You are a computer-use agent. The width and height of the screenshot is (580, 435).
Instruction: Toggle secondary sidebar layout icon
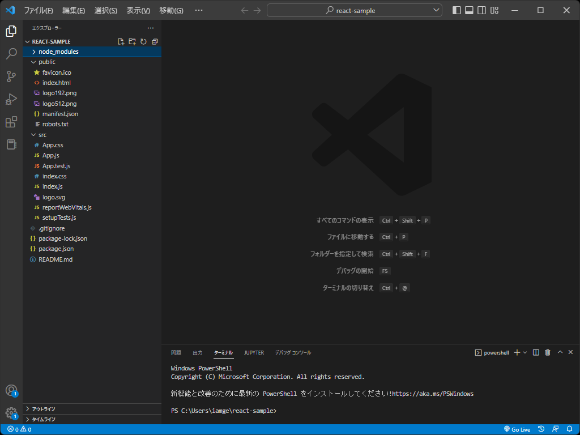click(481, 10)
